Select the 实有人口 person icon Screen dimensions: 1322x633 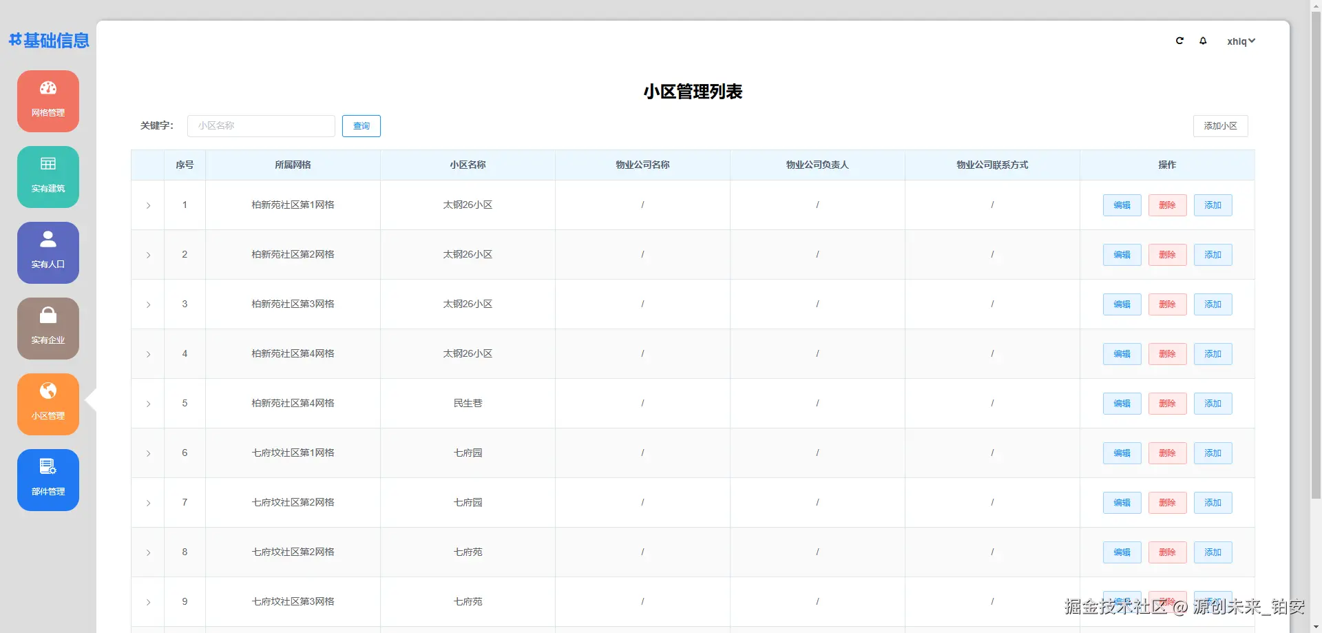(48, 240)
